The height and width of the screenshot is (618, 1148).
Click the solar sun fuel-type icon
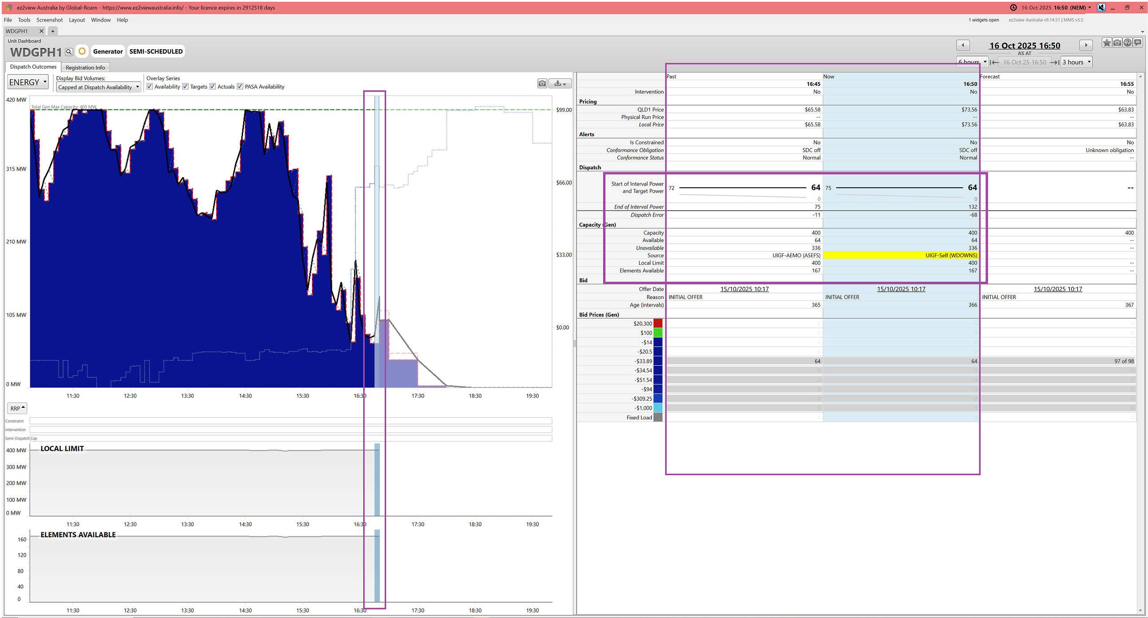pos(82,52)
